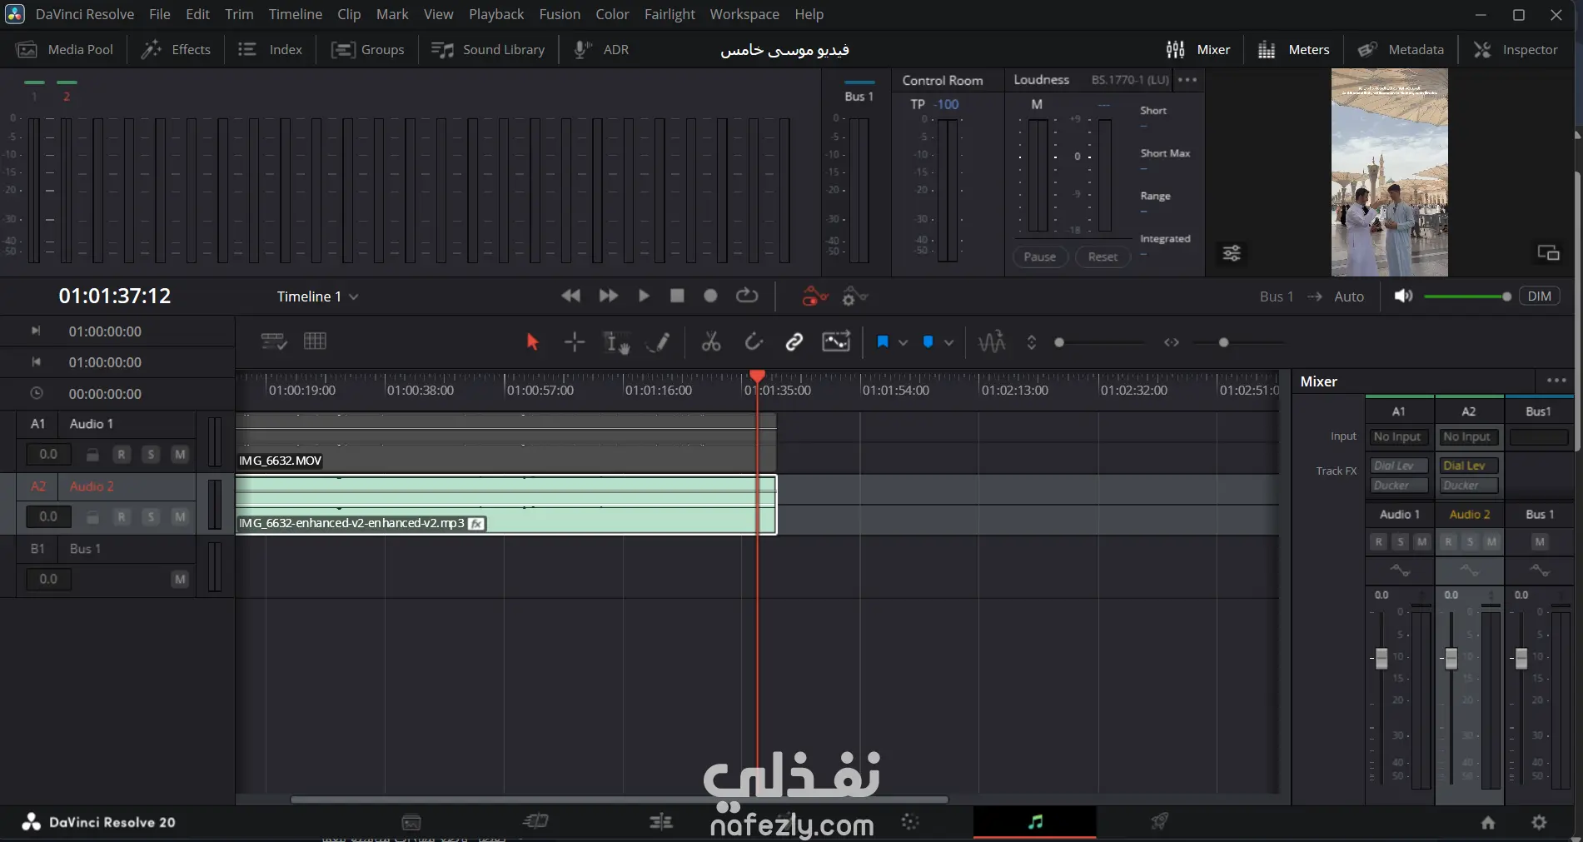
Task: Open the ADR panel
Action: pyautogui.click(x=601, y=50)
